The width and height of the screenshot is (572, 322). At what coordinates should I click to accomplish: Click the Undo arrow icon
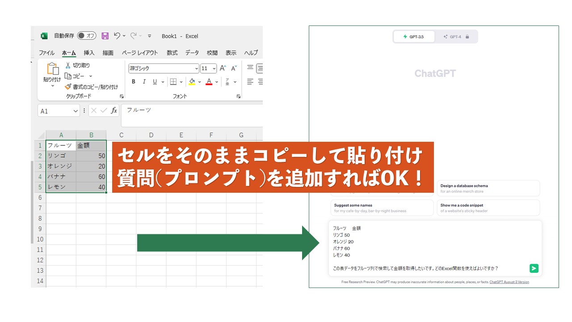[x=117, y=36]
